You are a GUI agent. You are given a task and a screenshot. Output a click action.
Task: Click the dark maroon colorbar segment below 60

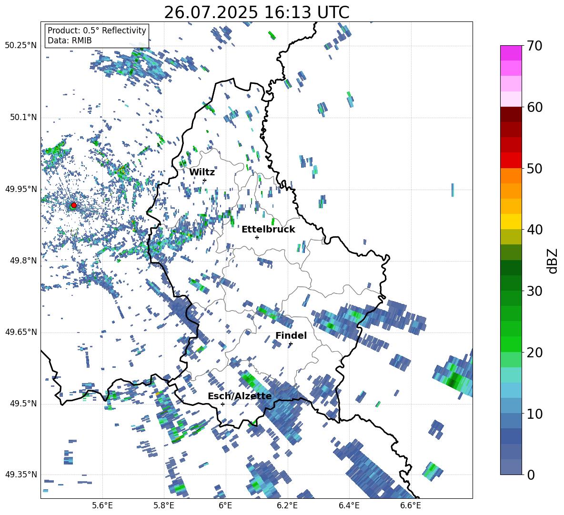pyautogui.click(x=511, y=114)
